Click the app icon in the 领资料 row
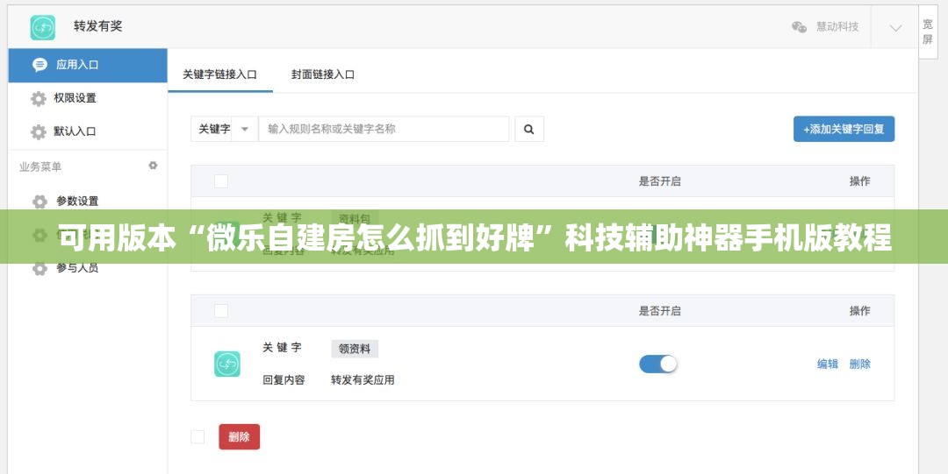This screenshot has width=948, height=474. 227,364
